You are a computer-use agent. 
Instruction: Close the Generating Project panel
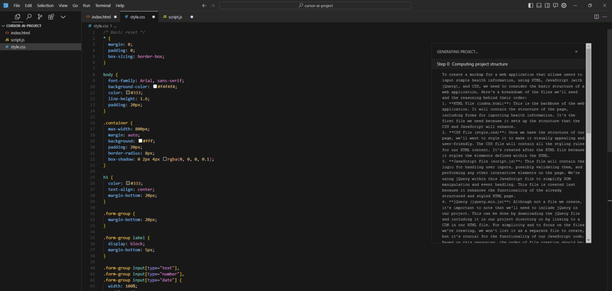click(x=576, y=51)
